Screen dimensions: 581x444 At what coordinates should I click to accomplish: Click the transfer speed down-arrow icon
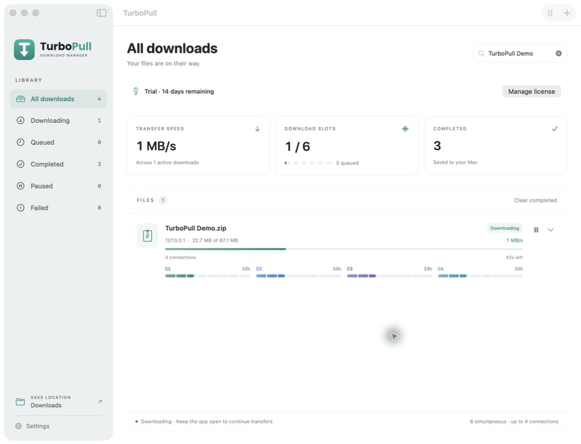click(x=257, y=128)
